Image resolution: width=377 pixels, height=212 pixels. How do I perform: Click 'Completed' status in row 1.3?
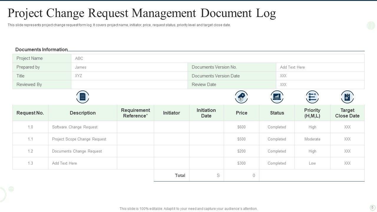click(x=277, y=163)
